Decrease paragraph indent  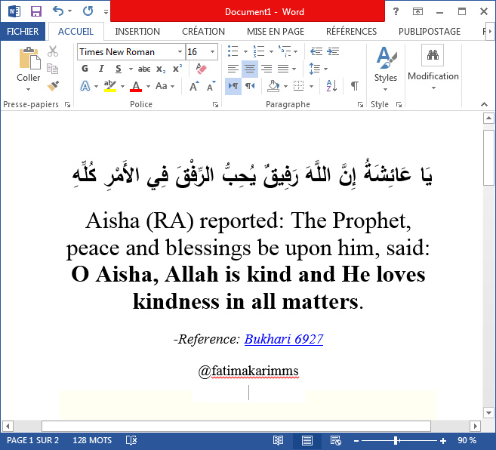point(316,51)
